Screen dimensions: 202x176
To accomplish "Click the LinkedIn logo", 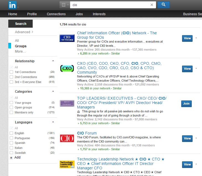I will (x=12, y=5).
